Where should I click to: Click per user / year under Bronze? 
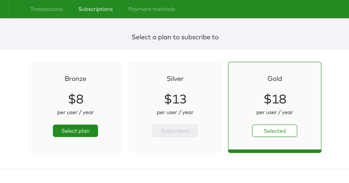pos(75,112)
